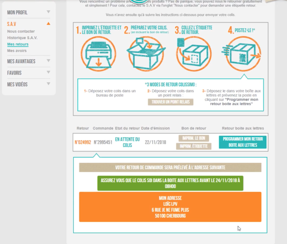Click the bureau de poste option text
The width and height of the screenshot is (287, 244).
[110, 93]
